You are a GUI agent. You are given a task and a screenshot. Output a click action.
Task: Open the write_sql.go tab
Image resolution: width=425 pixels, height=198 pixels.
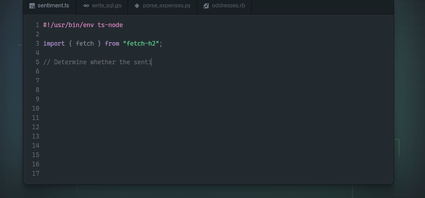(x=106, y=6)
